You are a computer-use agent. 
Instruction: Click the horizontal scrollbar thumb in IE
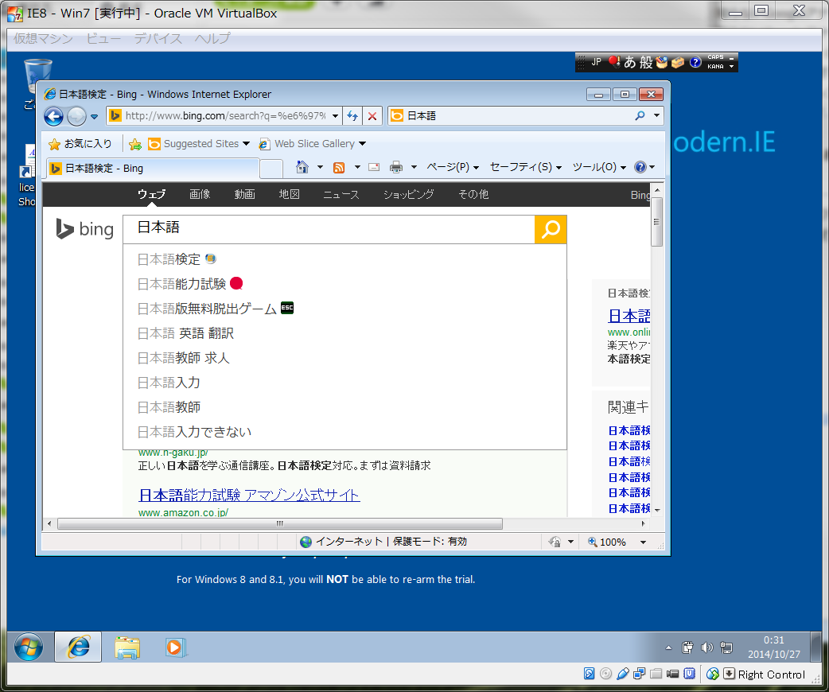[280, 524]
